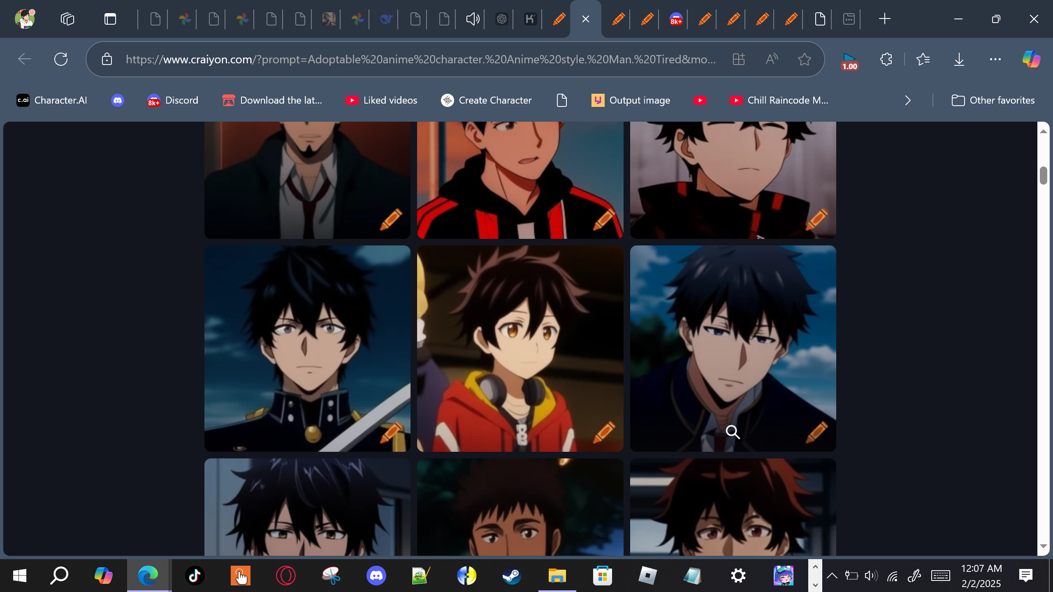Toggle the vertical tabs pane button

[x=110, y=19]
